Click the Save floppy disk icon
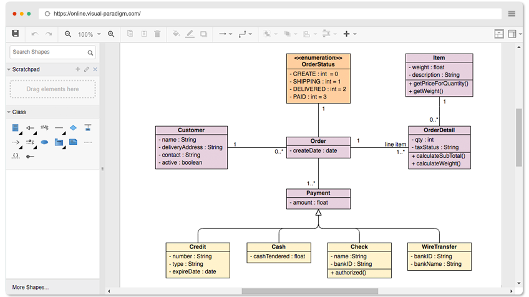529x297 pixels. pyautogui.click(x=16, y=34)
